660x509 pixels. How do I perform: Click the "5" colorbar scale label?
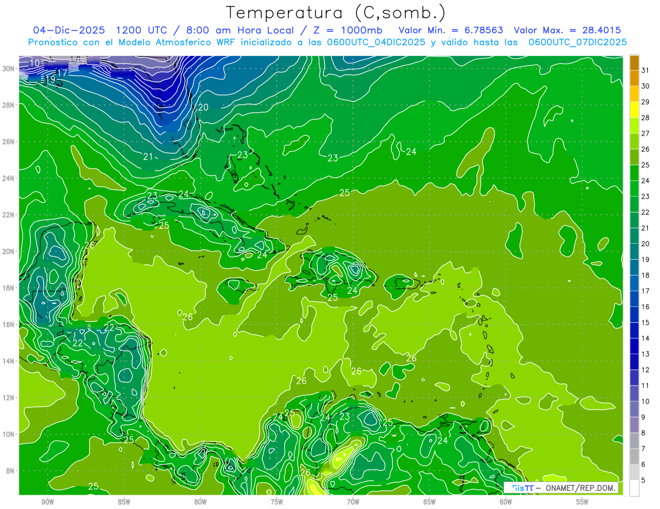[x=644, y=480]
